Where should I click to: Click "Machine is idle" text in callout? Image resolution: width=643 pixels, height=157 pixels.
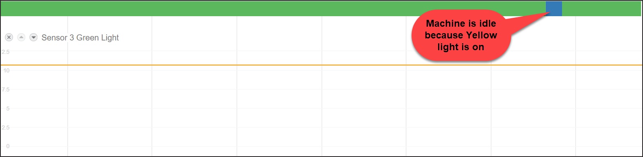tap(461, 23)
